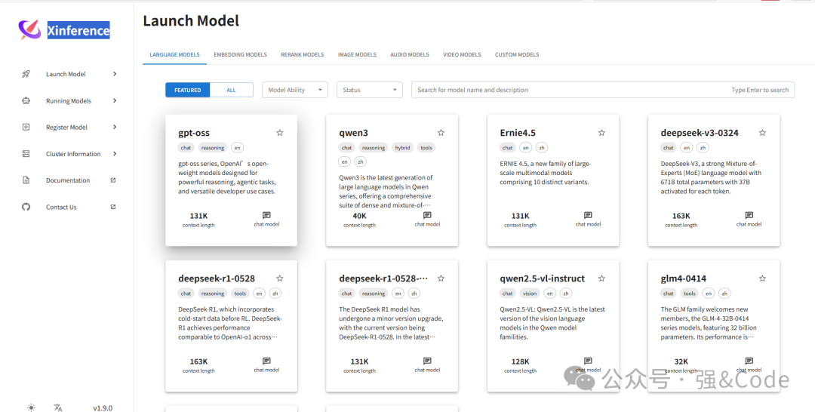The height and width of the screenshot is (412, 815).
Task: Open the deepseek-v3-0324 card title
Action: click(700, 133)
